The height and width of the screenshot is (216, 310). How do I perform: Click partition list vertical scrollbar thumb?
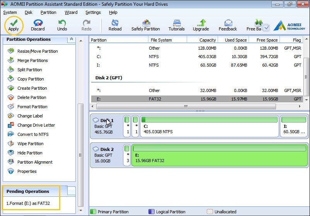pos(306,77)
